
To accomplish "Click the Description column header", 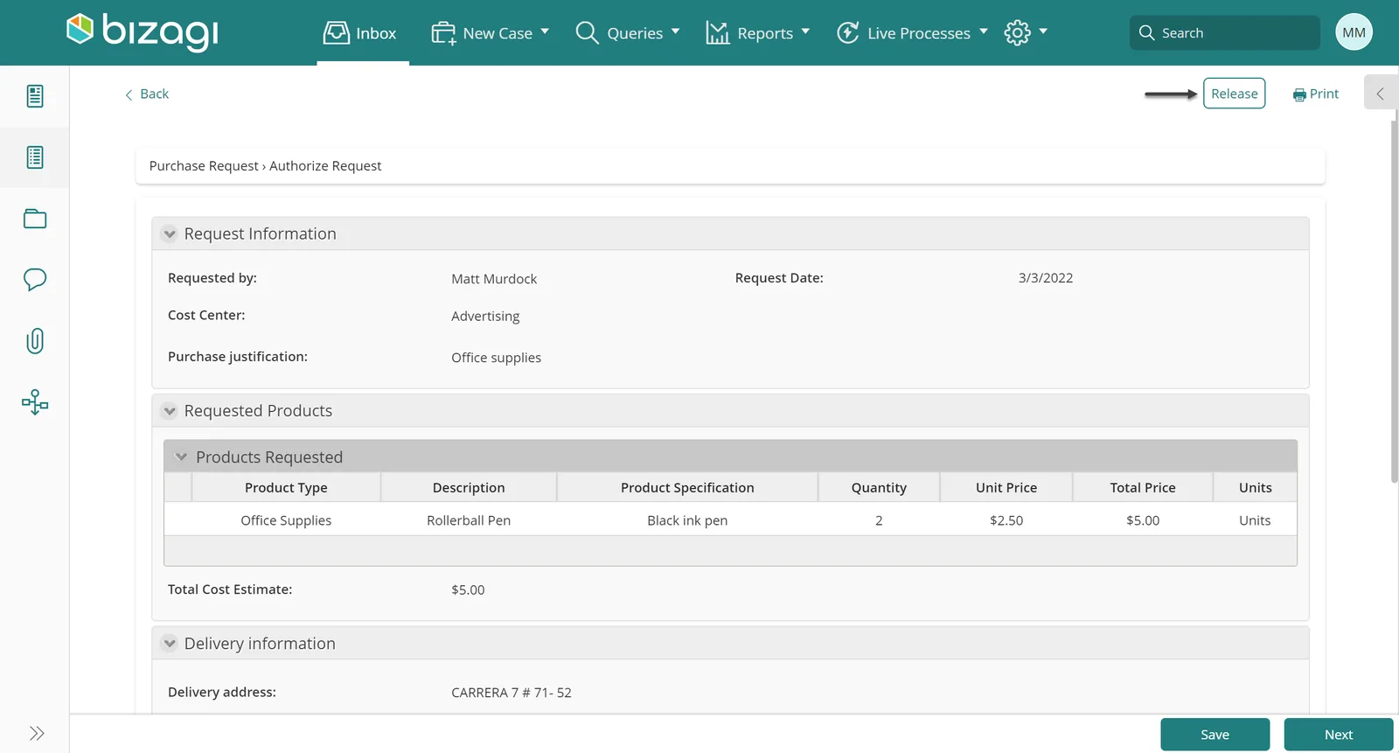I will pos(469,488).
